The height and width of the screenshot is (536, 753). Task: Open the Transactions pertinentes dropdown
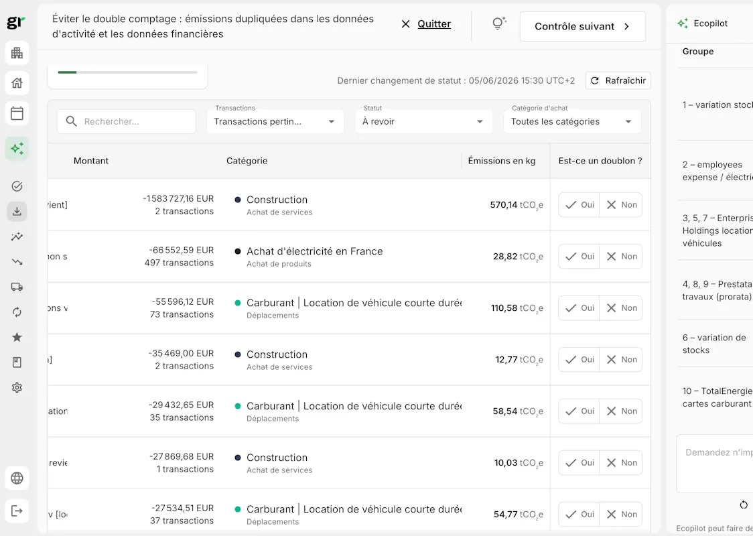click(x=275, y=121)
